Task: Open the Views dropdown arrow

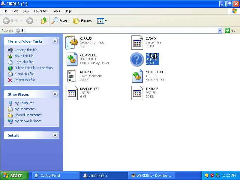Action: [106, 21]
